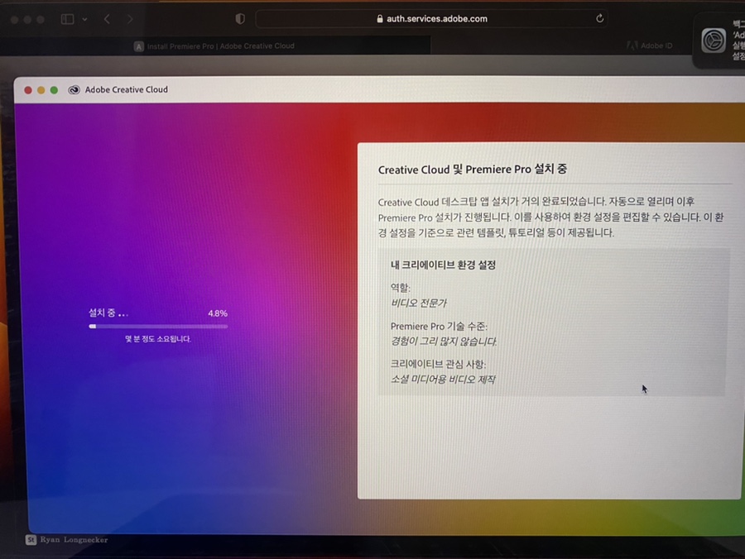Switch to the Install Premiere Pro tab

point(214,46)
